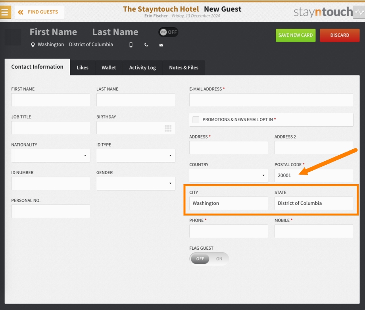Click the City field showing Washington

229,203
